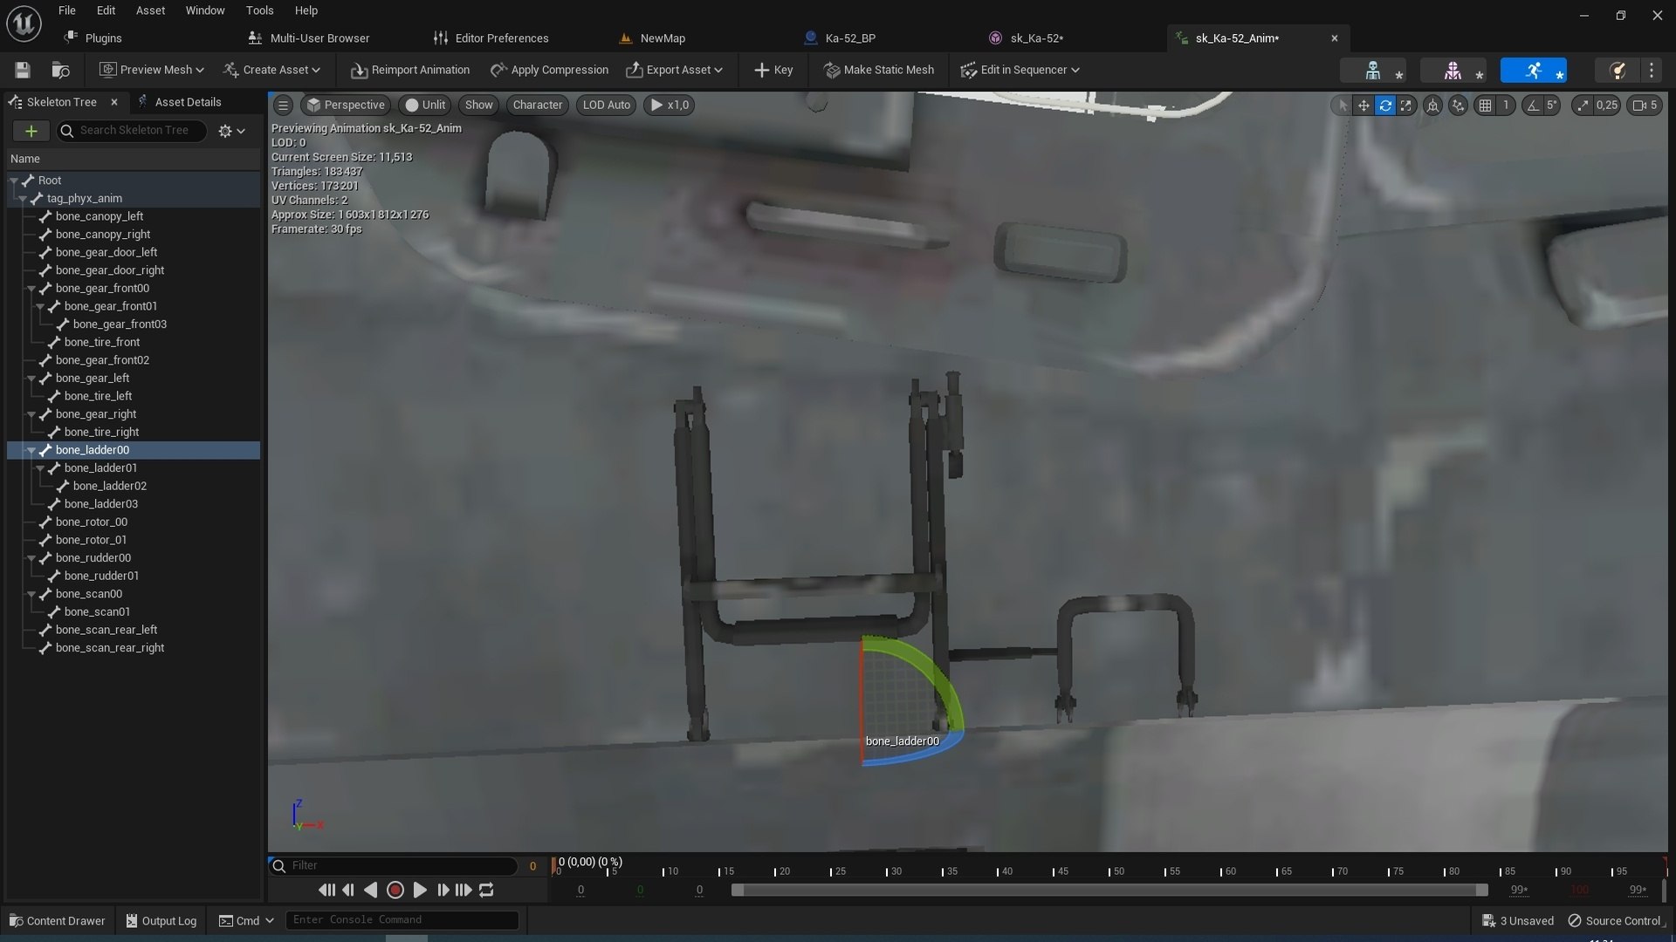Open the Edit in Sequencer dropdown

[x=1020, y=70]
